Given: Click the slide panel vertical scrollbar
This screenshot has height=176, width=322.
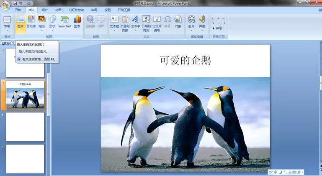Looking at the screenshot, I should [49, 94].
